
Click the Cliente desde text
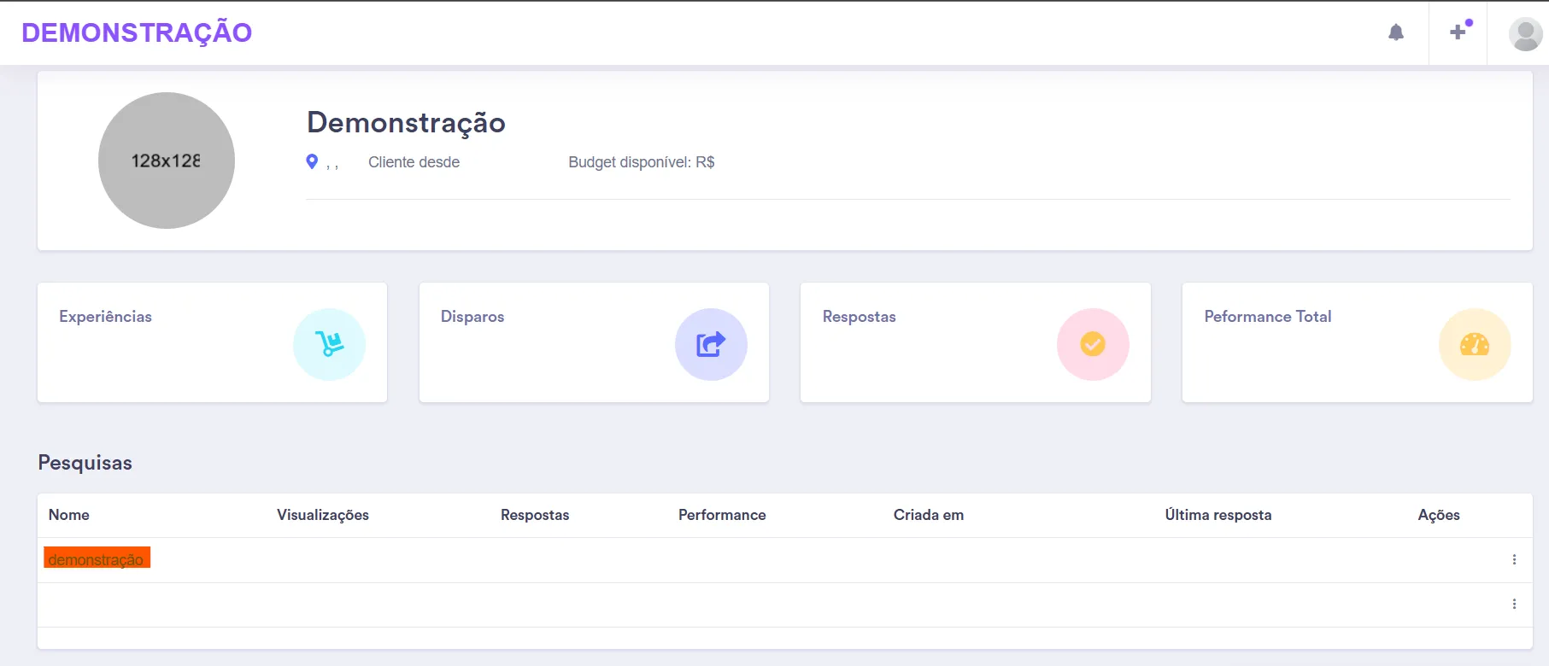pyautogui.click(x=414, y=162)
